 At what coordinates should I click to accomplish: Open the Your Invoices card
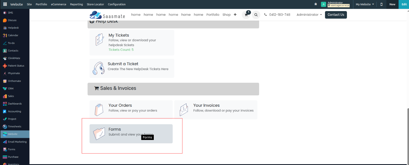pos(216,110)
